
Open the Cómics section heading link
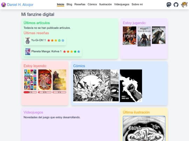pyautogui.click(x=79, y=66)
